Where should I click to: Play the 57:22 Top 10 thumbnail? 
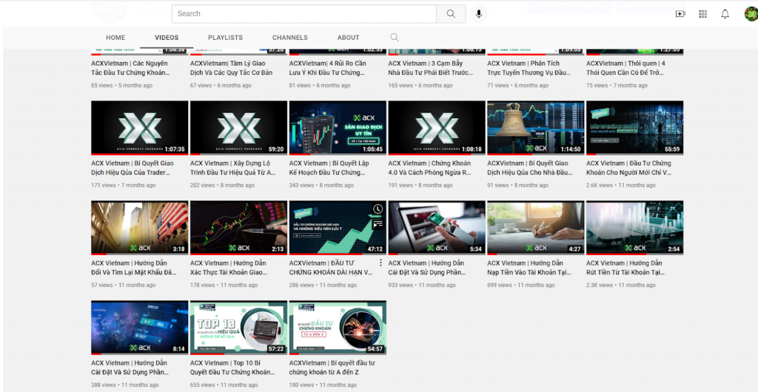click(x=239, y=328)
